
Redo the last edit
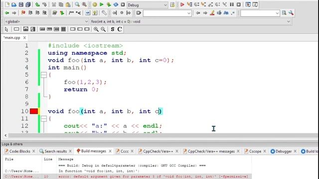(x=44, y=4)
